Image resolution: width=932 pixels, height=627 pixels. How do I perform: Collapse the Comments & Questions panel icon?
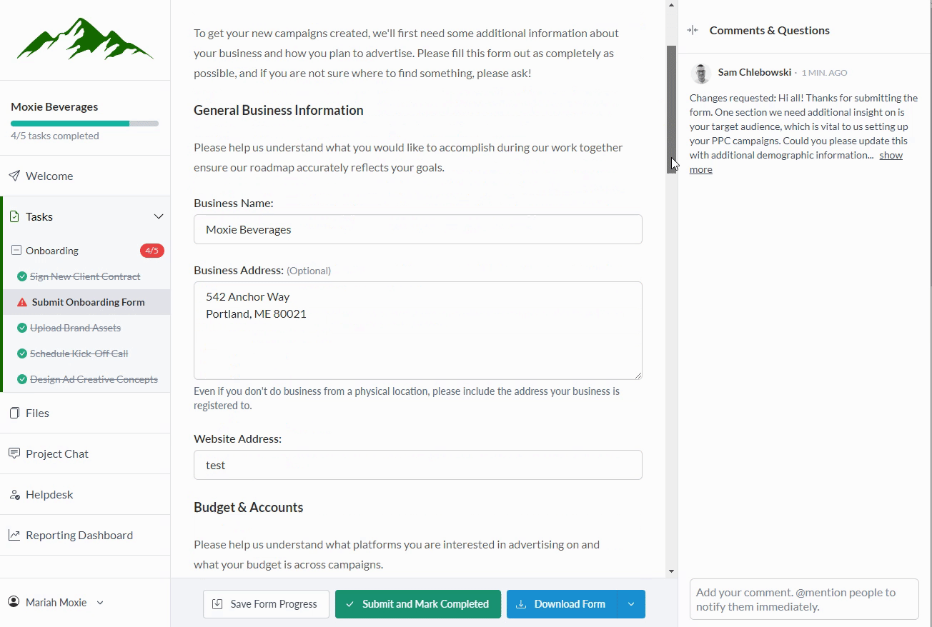point(692,30)
